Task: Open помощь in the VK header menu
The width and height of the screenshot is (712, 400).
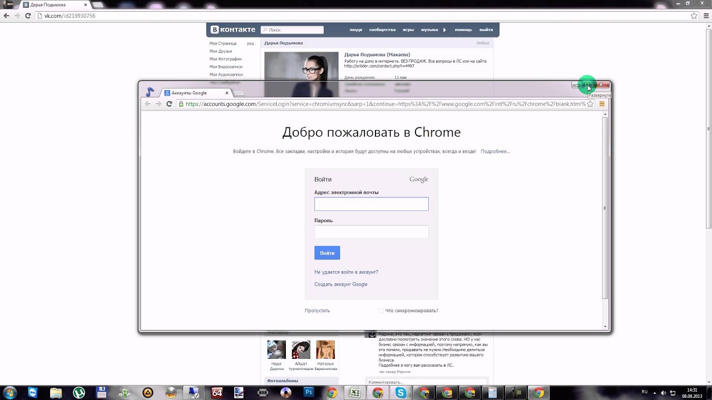Action: (463, 29)
